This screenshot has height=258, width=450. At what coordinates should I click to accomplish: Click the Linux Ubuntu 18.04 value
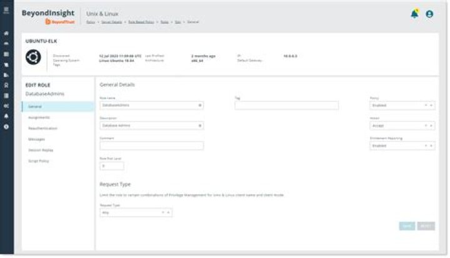pos(116,61)
